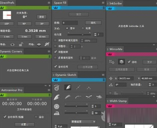Click the 清零 reset angle button
This screenshot has width=157, height=128.
point(42,17)
